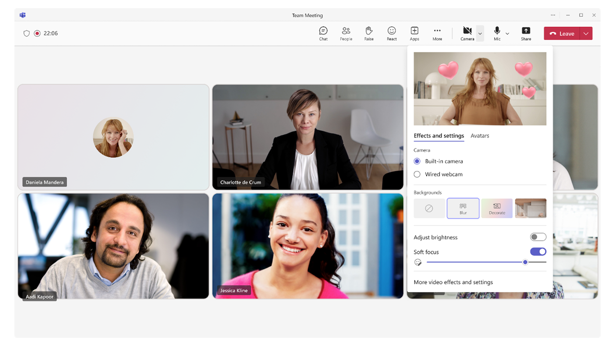
Task: Expand the Mic options chevron
Action: click(x=507, y=33)
